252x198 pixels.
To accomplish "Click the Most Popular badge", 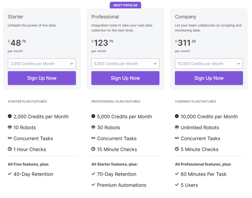I will pos(125,5).
